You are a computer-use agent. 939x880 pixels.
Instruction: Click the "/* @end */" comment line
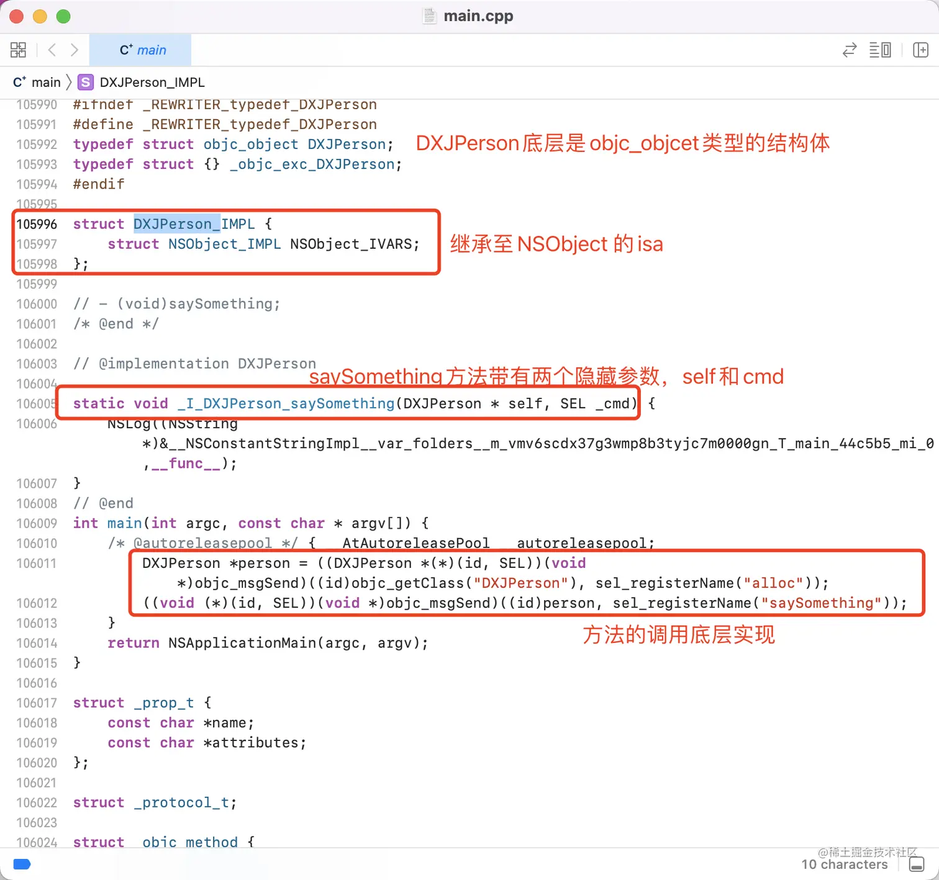[x=116, y=323]
